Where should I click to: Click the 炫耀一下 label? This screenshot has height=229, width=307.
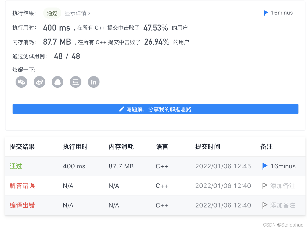coord(24,70)
